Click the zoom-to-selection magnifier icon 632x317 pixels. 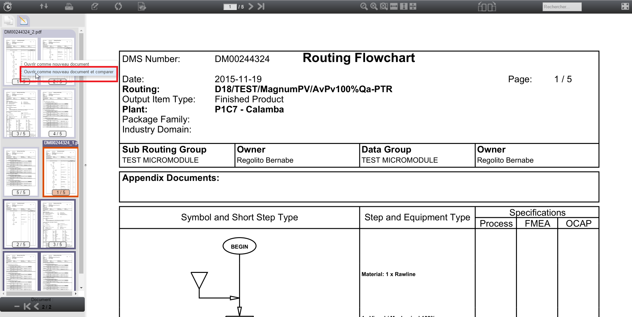[384, 6]
